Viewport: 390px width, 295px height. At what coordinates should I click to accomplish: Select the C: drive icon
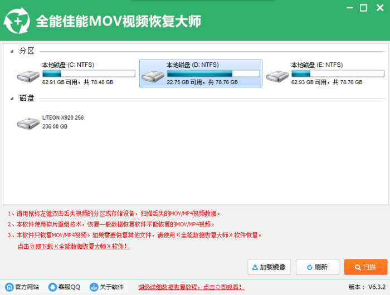click(x=28, y=76)
